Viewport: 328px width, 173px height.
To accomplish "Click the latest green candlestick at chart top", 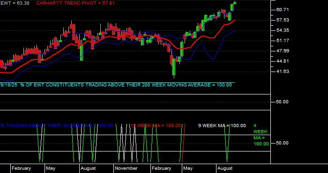I will [x=235, y=3].
